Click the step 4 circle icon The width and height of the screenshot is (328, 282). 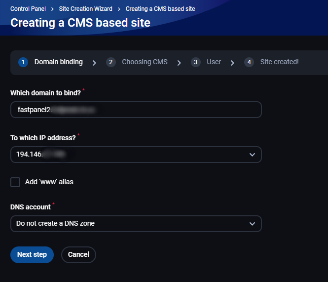pos(249,62)
